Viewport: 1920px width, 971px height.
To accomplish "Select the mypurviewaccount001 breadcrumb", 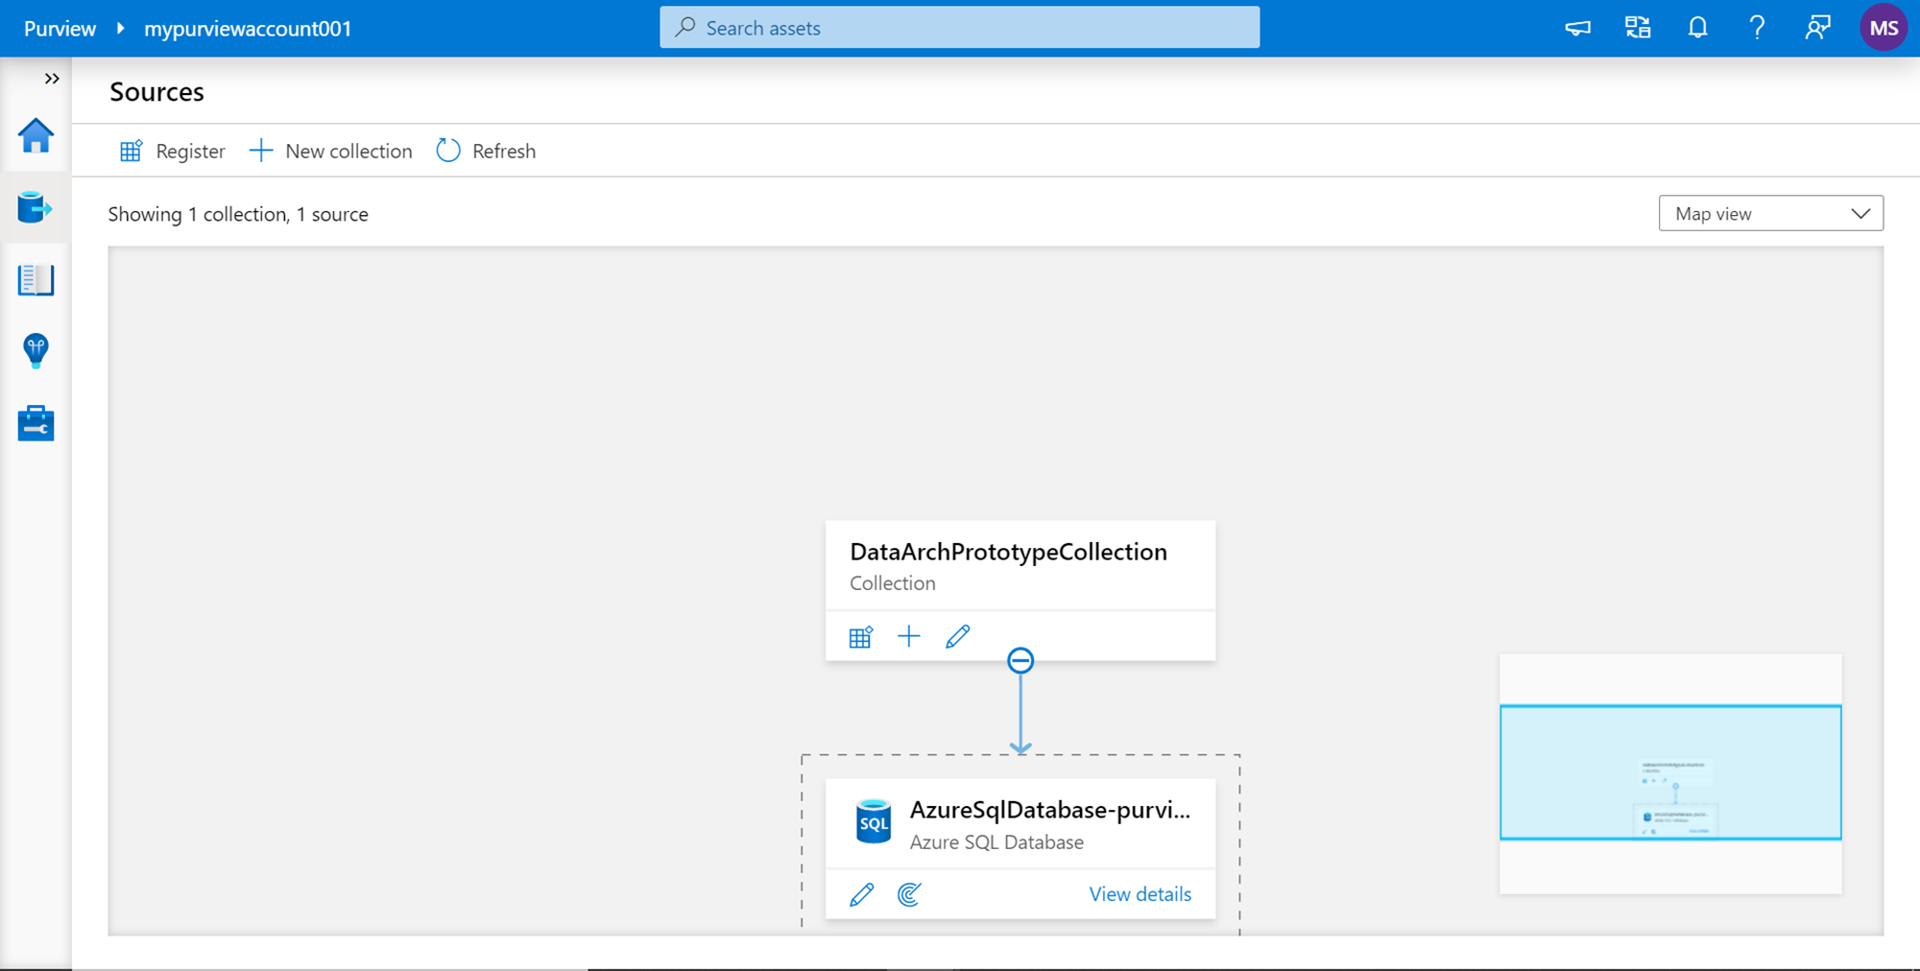I will click(248, 29).
